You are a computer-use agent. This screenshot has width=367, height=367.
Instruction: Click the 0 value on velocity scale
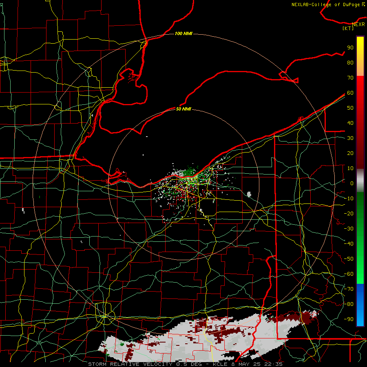(x=352, y=183)
